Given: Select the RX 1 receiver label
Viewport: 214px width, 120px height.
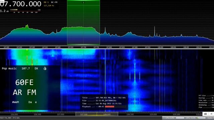Looking at the screenshot, I should tap(46, 2).
